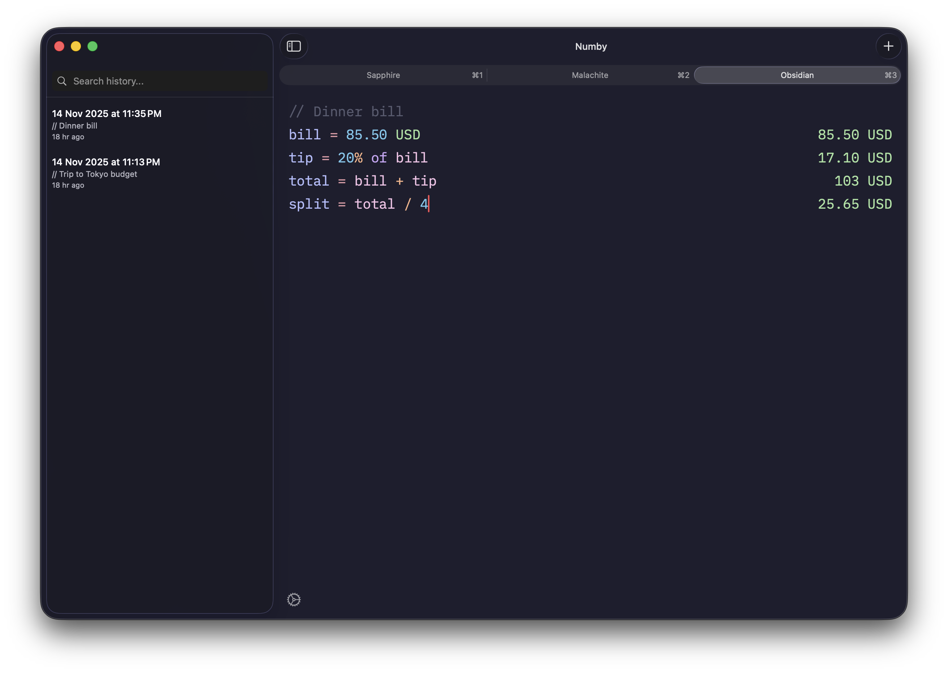Click the 17.10 USD tip result

854,157
